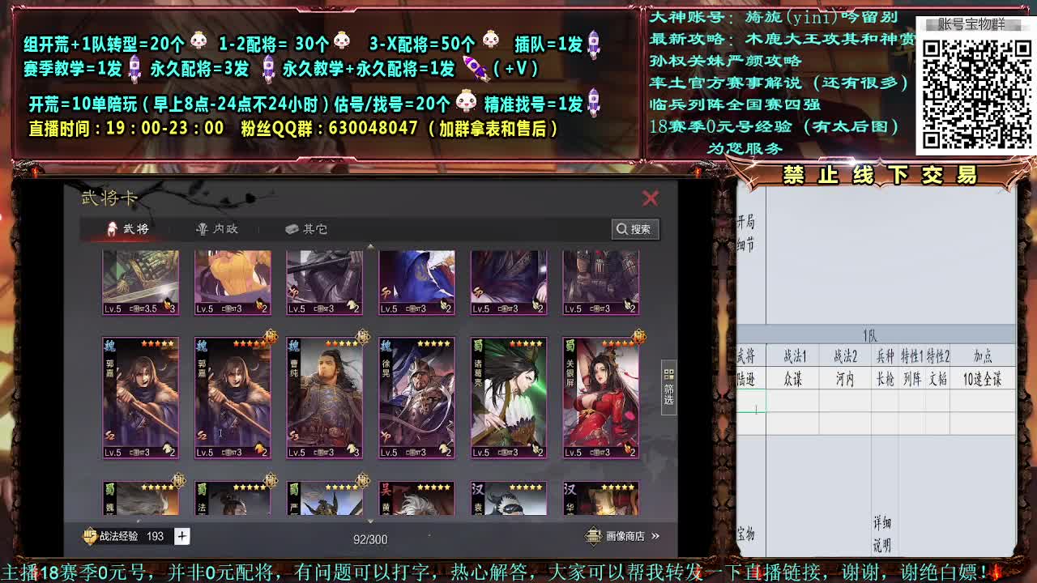Select the 长枪 cell in spreadsheet
Viewport: 1037px width, 583px height.
tap(885, 379)
